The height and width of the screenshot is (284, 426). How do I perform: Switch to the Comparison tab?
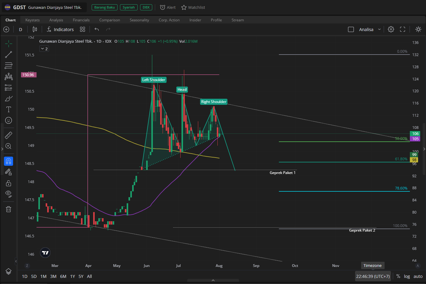tap(110, 20)
